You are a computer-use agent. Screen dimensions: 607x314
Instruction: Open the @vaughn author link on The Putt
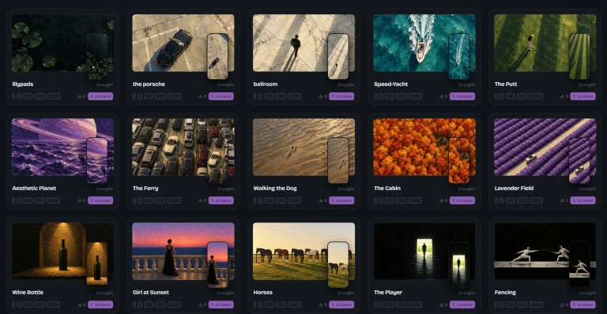[x=587, y=84]
